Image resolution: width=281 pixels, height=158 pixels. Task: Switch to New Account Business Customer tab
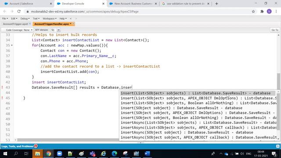(x=133, y=4)
